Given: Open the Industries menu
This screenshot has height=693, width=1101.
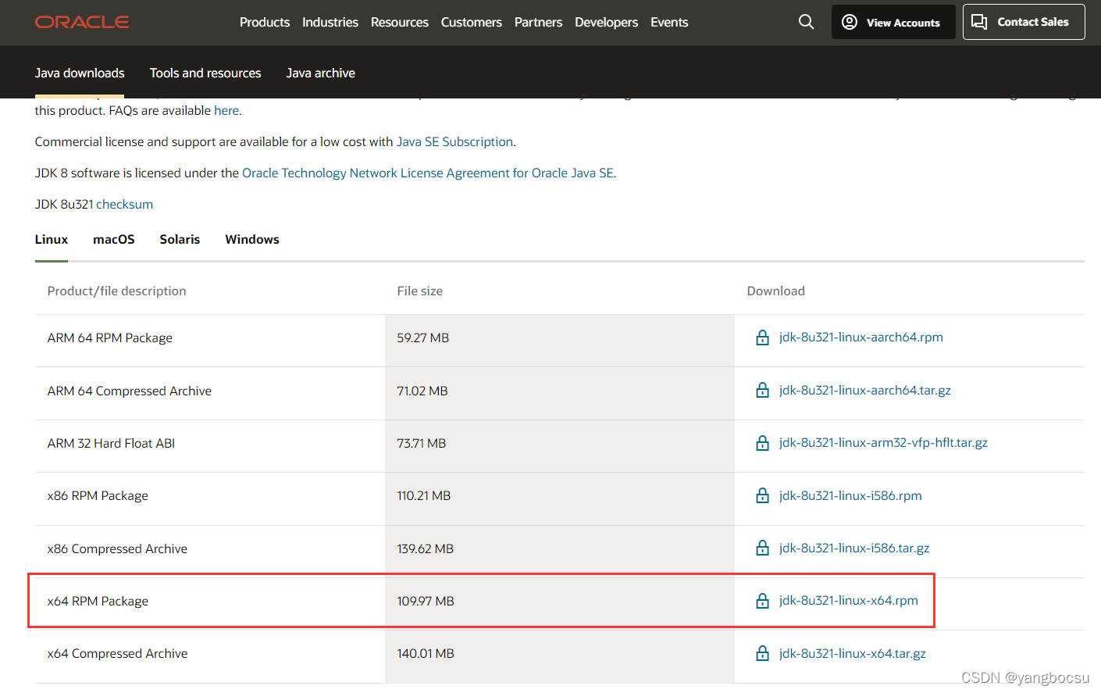Looking at the screenshot, I should (x=330, y=22).
